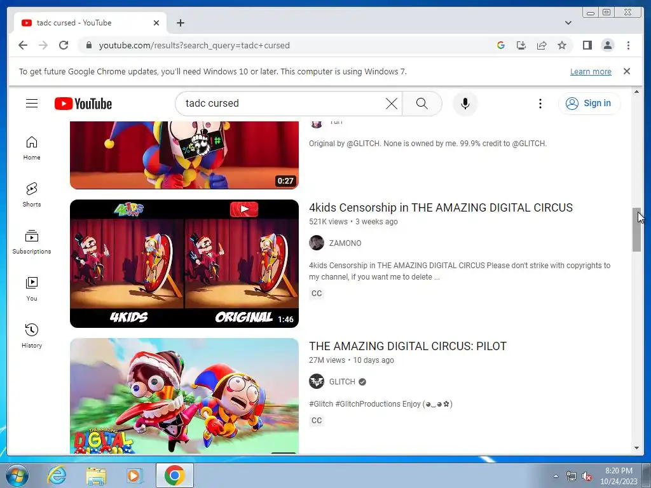Open Learn more link about Chrome updates

pos(591,71)
